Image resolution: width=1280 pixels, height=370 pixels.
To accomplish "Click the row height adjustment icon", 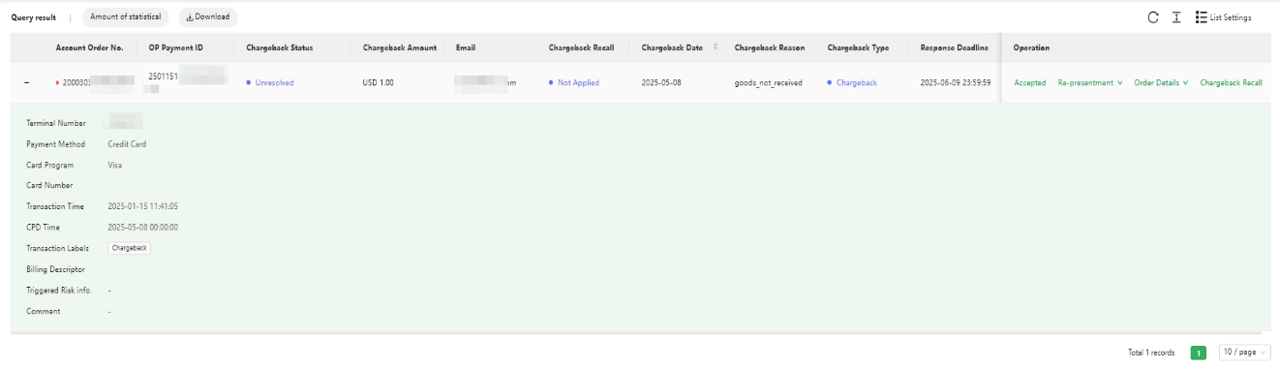I will [1175, 17].
